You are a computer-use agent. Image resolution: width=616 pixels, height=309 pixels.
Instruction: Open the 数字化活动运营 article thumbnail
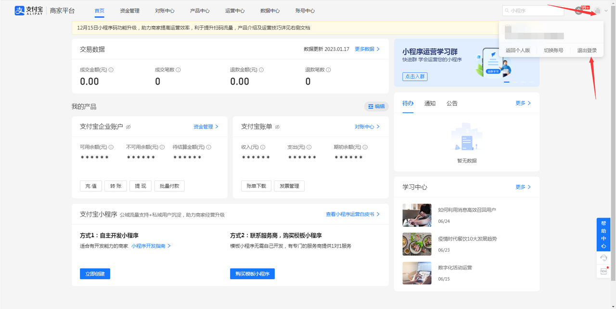tap(417, 273)
